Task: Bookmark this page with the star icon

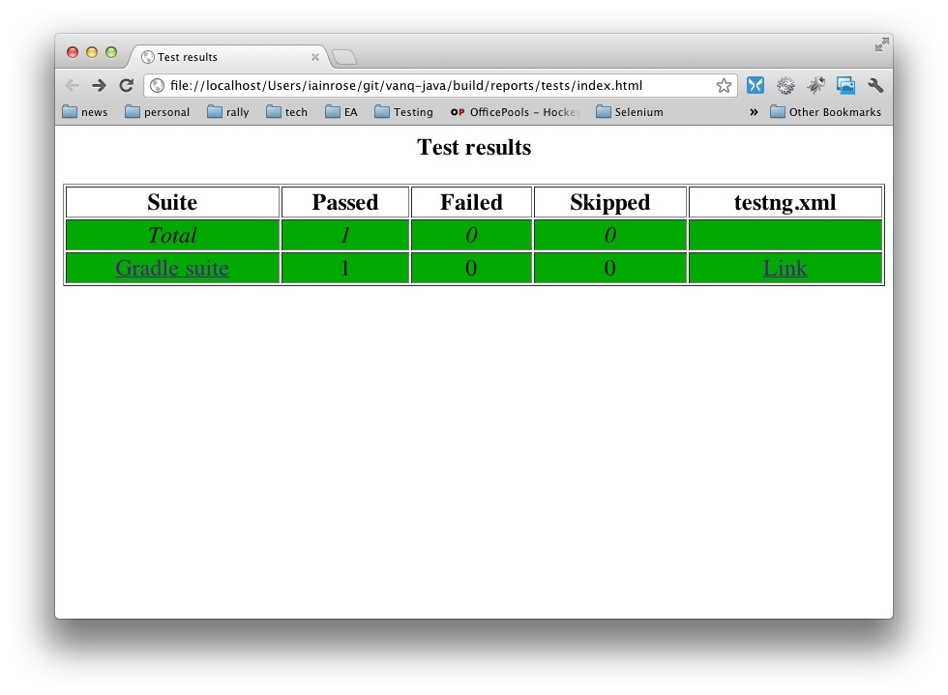Action: pos(724,85)
